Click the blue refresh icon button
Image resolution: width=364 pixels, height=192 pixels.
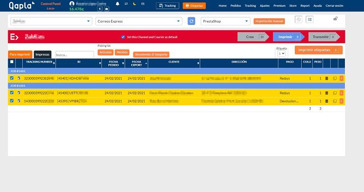(191, 21)
